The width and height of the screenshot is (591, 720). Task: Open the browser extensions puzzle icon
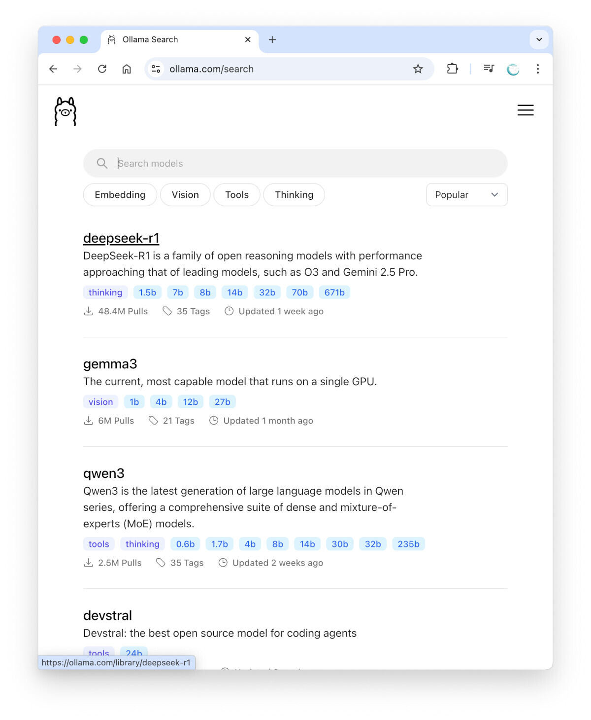[452, 69]
